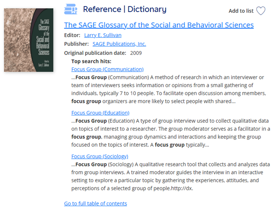Click the "Top search hits:" heading
Screen dimensions: 277x209
point(92,61)
